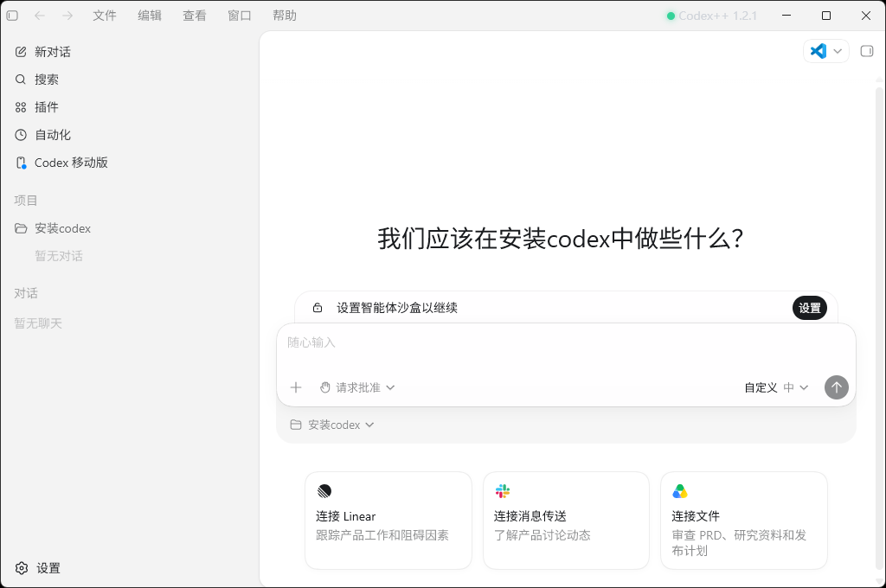The height and width of the screenshot is (588, 886).
Task: Click the 暂无对话 placeholder text
Action: pos(59,256)
